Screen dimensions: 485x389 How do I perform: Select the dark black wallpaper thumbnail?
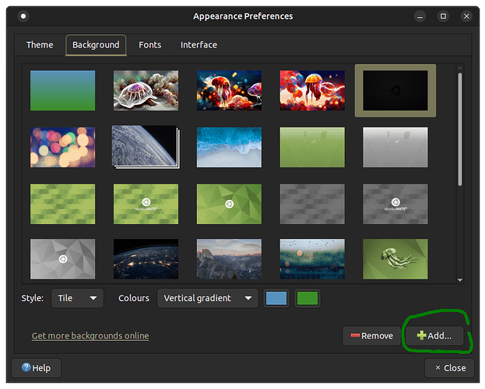pos(395,90)
